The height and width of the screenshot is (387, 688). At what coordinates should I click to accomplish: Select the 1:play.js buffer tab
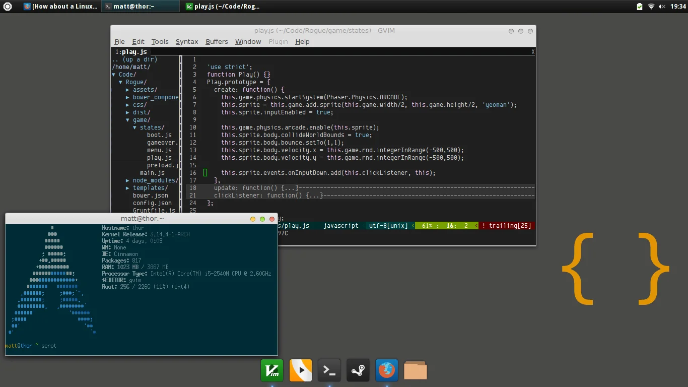[131, 52]
